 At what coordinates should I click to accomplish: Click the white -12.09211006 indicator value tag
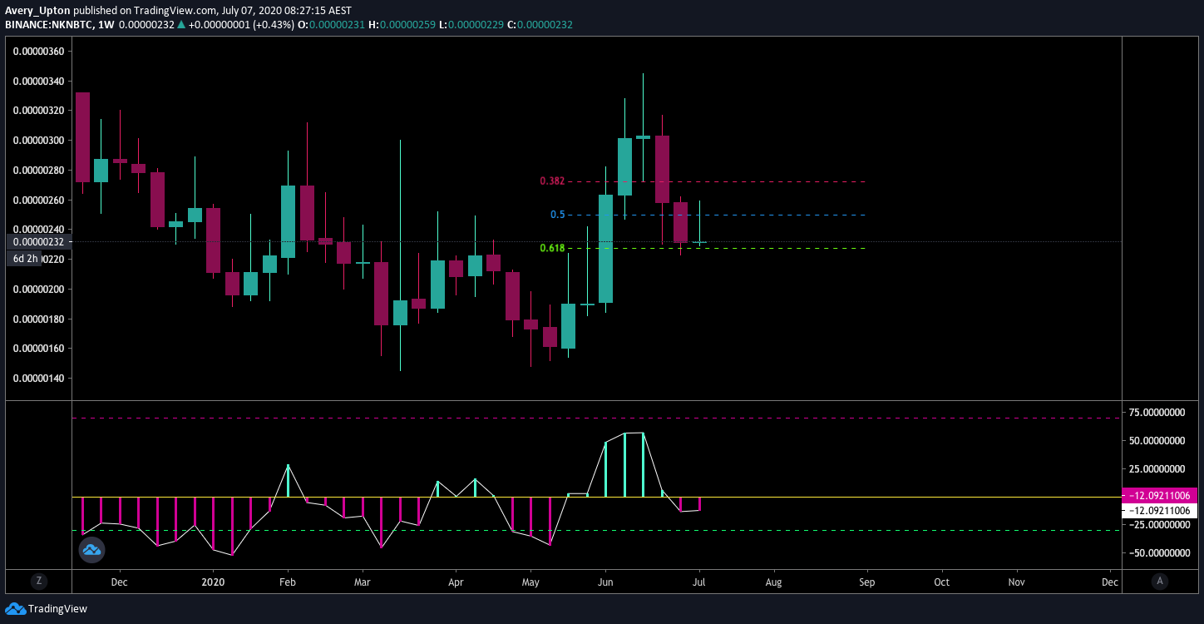[1160, 510]
